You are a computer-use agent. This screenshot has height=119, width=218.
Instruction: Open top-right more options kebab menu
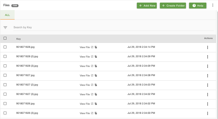pos(213,5)
